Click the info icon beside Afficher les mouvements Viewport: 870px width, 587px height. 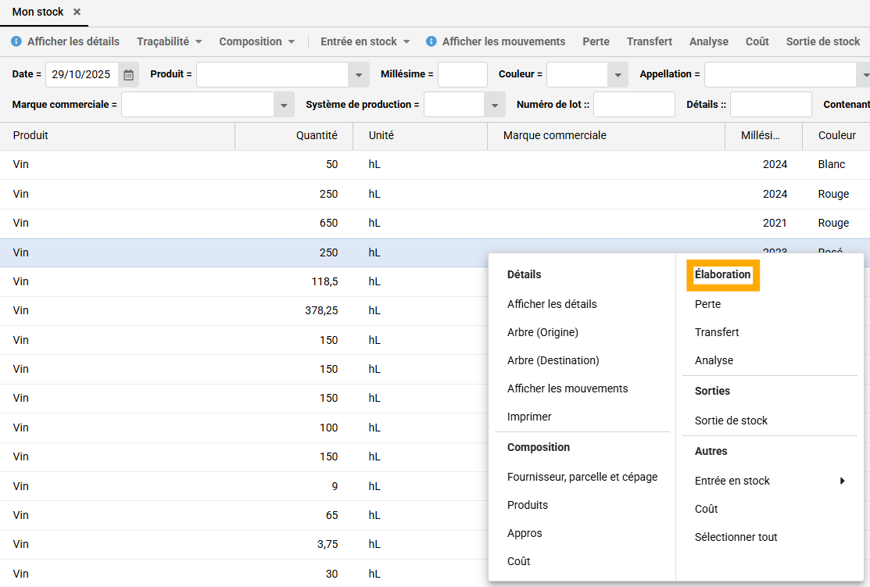[431, 41]
